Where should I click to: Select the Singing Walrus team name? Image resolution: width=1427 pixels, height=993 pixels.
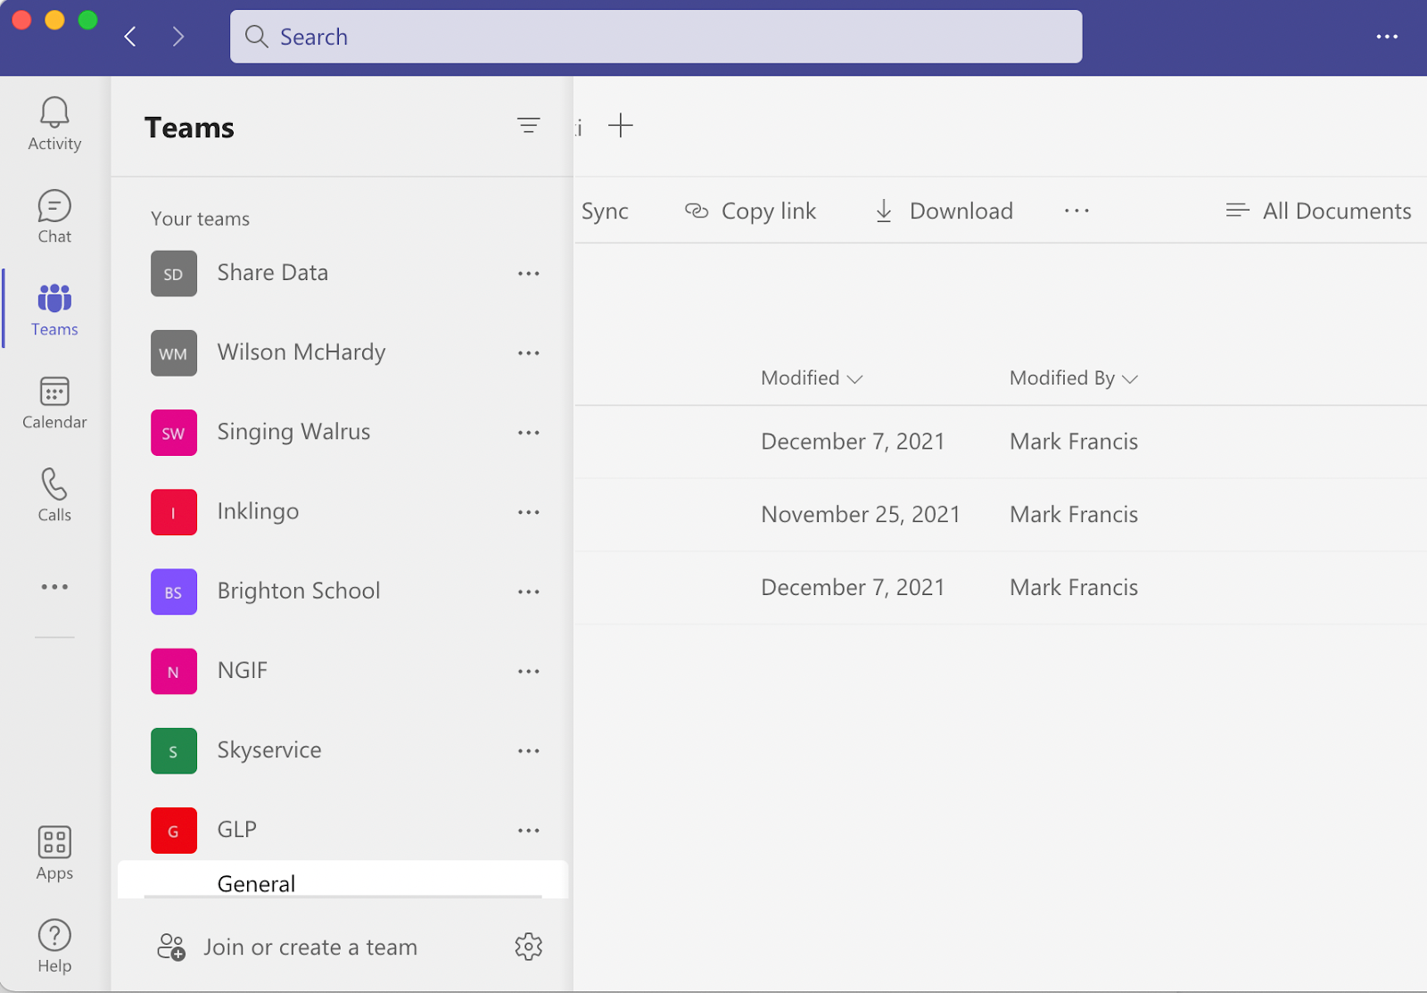[x=293, y=433]
